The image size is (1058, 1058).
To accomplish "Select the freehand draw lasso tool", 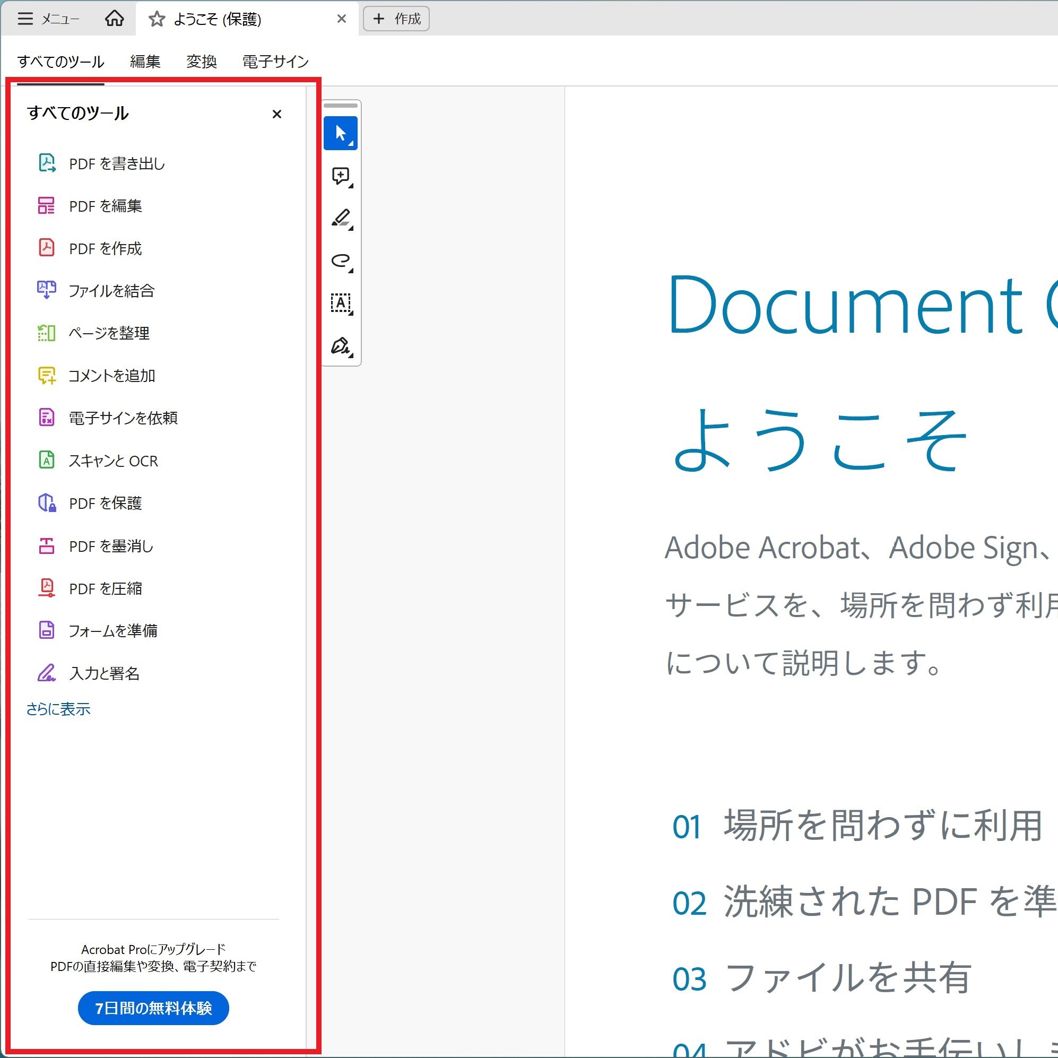I will pyautogui.click(x=340, y=260).
